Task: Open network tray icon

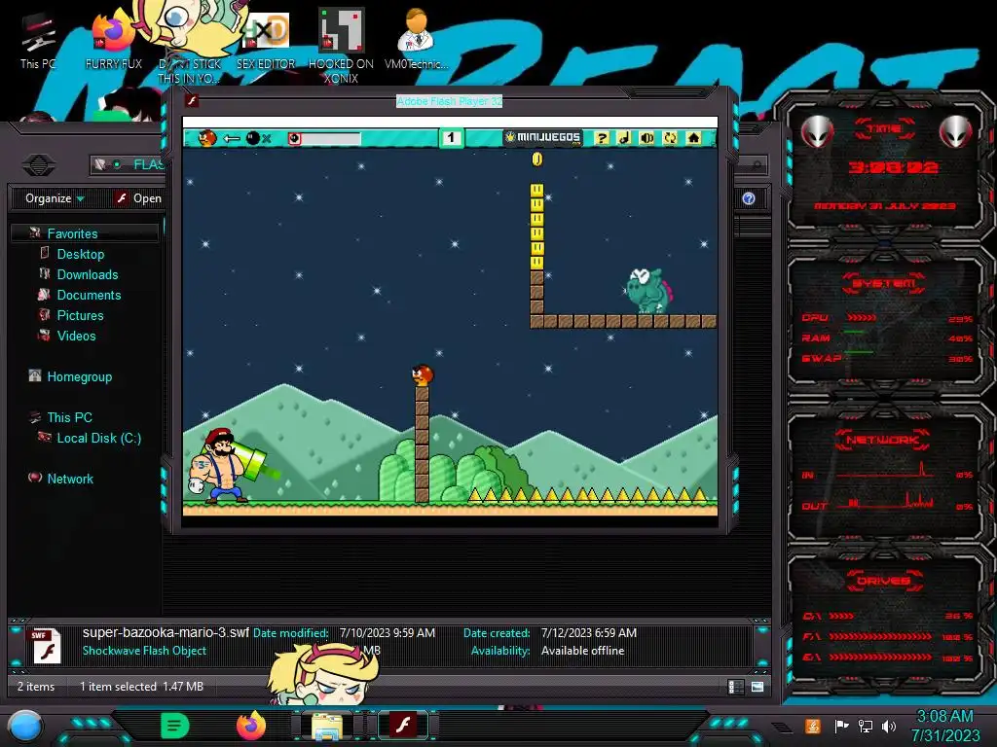Action: click(x=865, y=726)
